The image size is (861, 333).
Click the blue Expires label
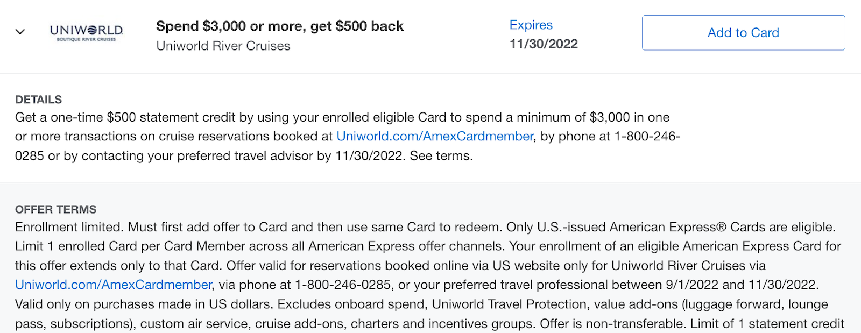[531, 25]
